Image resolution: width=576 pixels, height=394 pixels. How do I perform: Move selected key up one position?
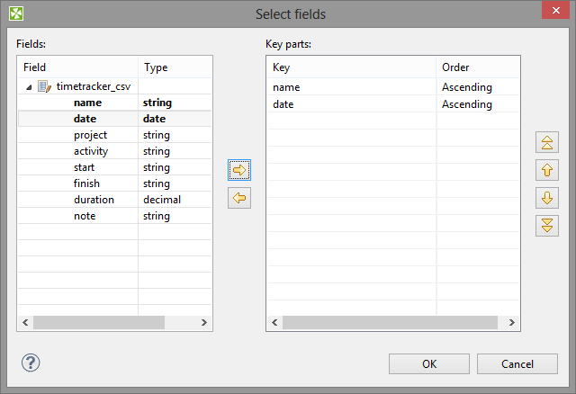(x=546, y=170)
